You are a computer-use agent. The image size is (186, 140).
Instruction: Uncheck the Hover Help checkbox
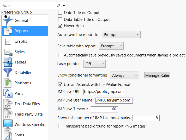click(x=60, y=26)
